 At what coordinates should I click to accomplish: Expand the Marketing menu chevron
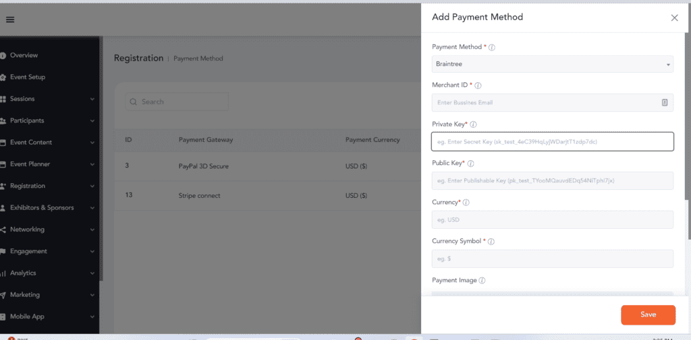(92, 295)
